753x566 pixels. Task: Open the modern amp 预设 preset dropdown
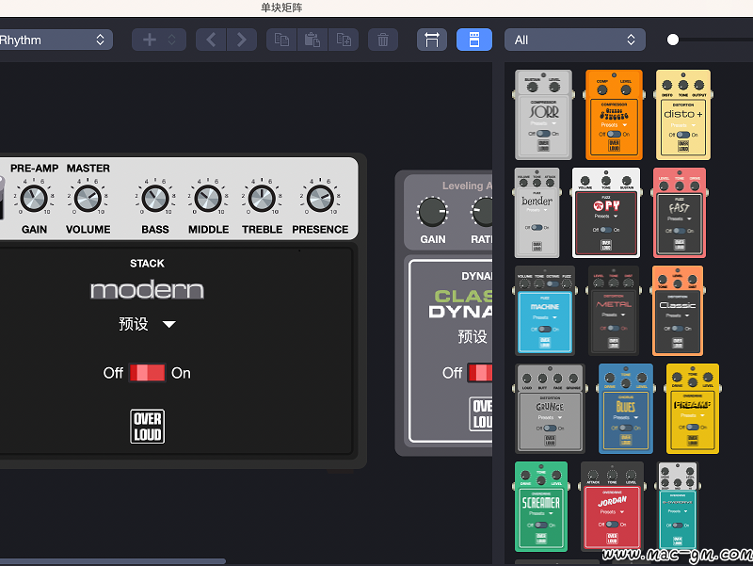pyautogui.click(x=147, y=324)
